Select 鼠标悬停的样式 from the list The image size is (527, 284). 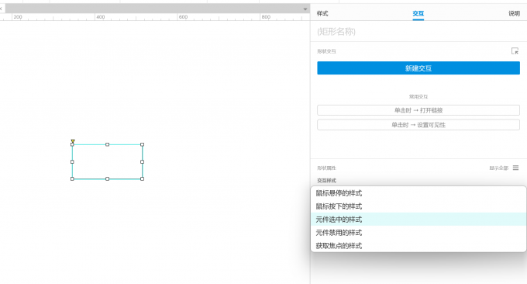[x=418, y=193]
